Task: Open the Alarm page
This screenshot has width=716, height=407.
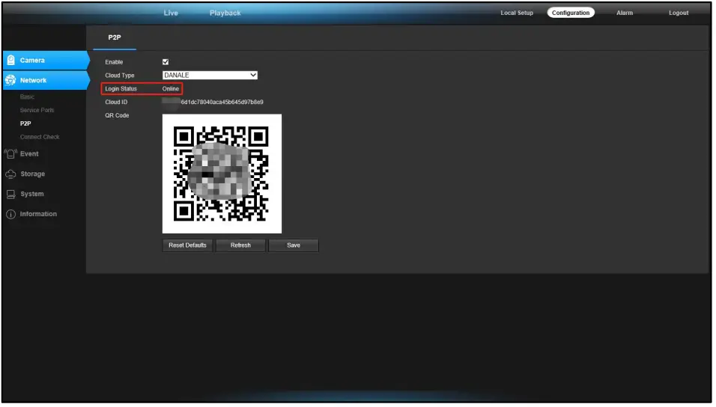Action: click(625, 13)
